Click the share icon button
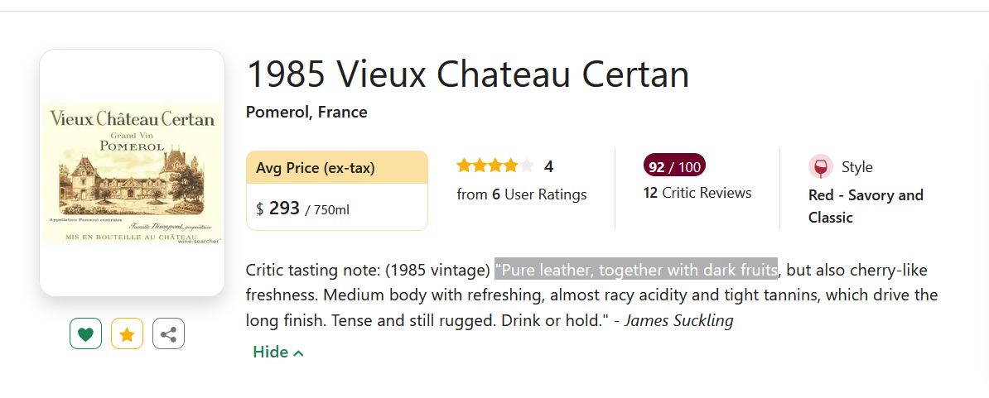 168,334
